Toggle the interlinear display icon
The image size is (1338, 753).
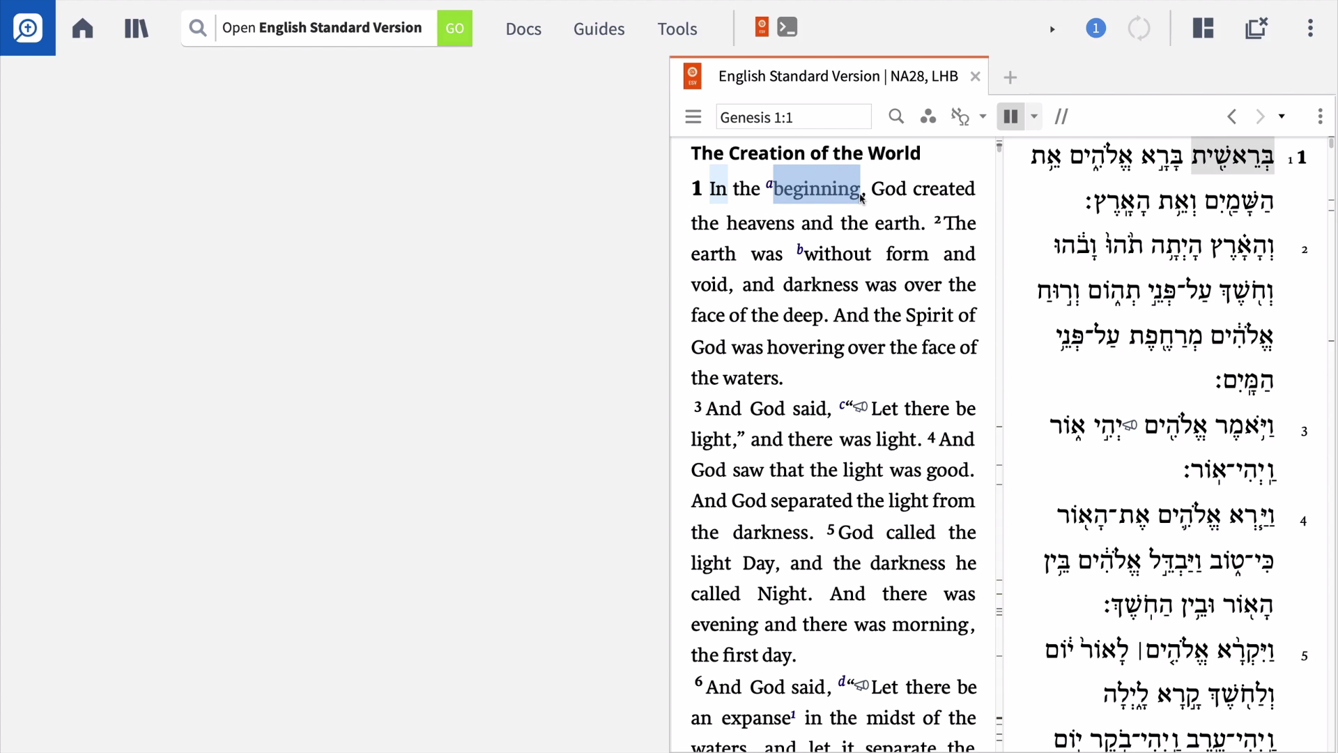coord(960,116)
